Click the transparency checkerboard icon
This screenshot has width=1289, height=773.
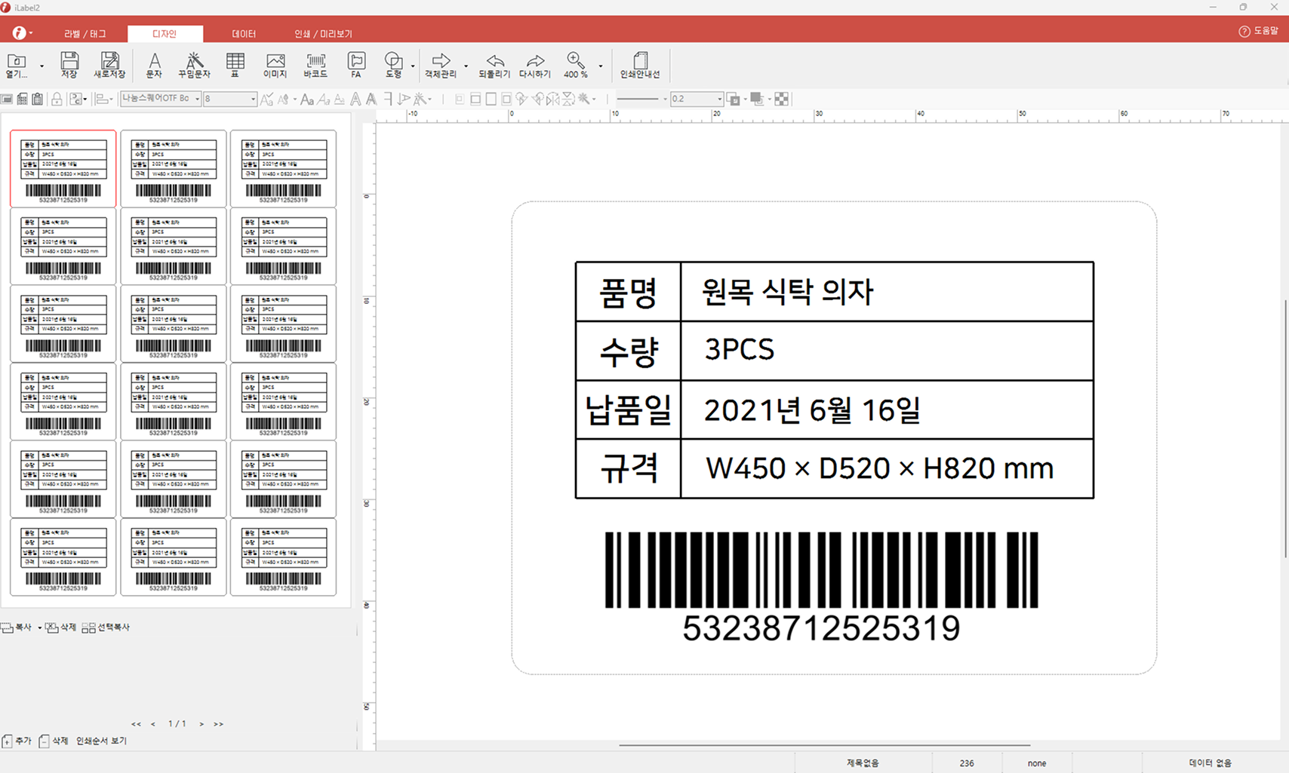782,99
